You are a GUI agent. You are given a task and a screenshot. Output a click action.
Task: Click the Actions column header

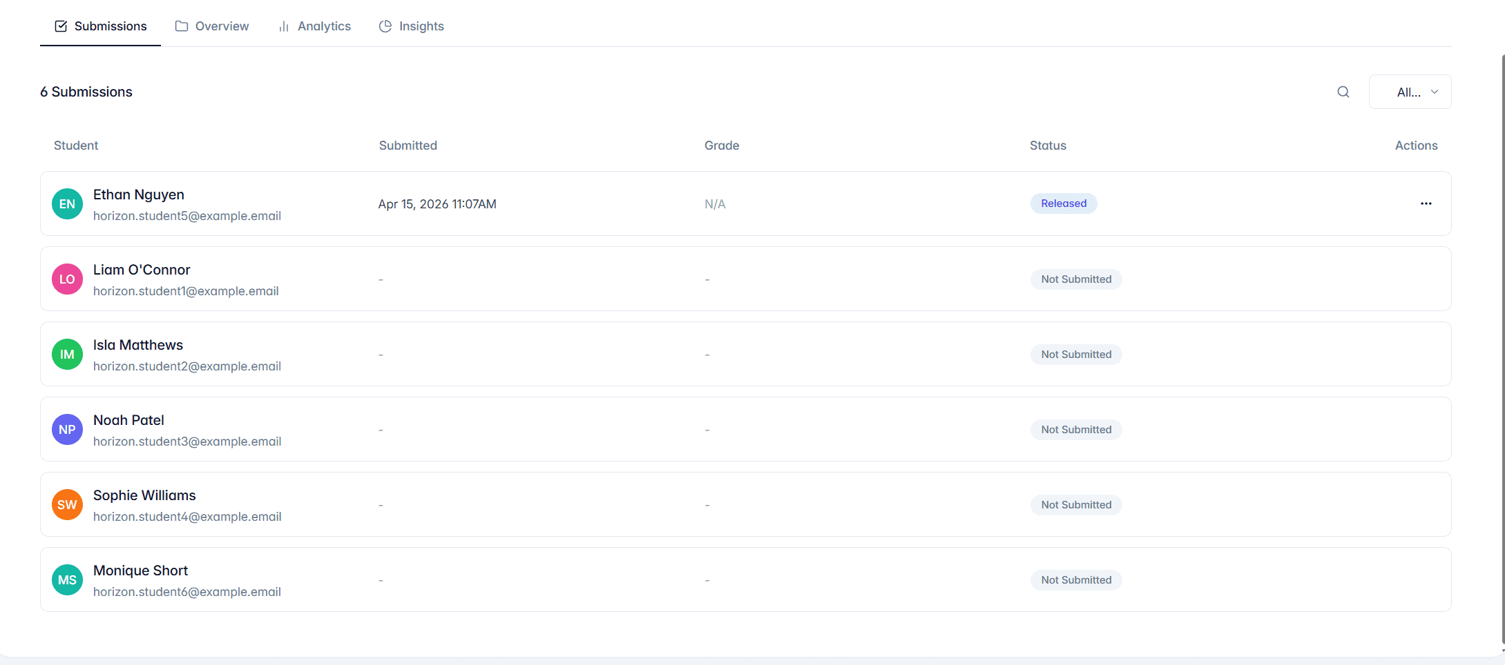pyautogui.click(x=1416, y=146)
